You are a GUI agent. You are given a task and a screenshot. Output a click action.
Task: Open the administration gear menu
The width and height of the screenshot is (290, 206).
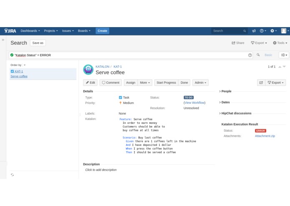pos(273,31)
